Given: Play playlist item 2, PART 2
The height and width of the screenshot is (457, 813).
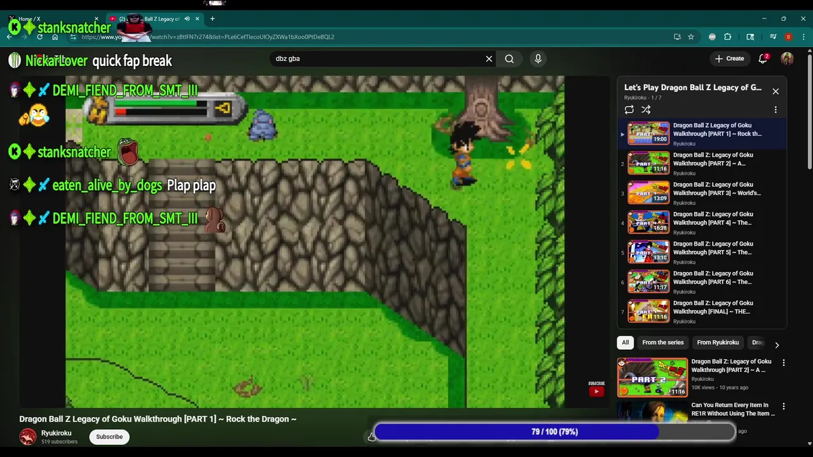Looking at the screenshot, I should (x=702, y=163).
